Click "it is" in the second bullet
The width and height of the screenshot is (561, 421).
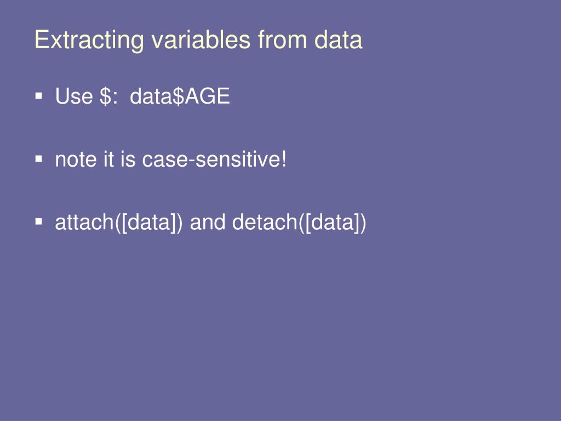tap(119, 160)
